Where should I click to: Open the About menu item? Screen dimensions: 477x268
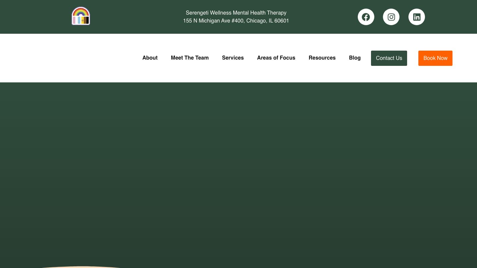point(150,58)
